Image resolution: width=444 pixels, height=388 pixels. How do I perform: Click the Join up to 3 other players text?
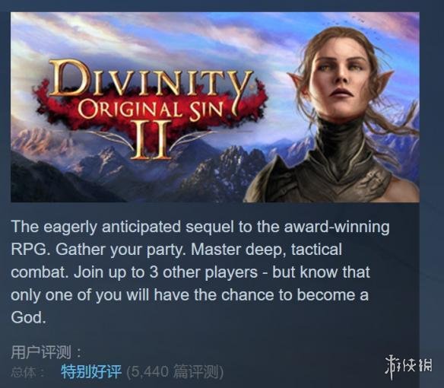(x=166, y=272)
